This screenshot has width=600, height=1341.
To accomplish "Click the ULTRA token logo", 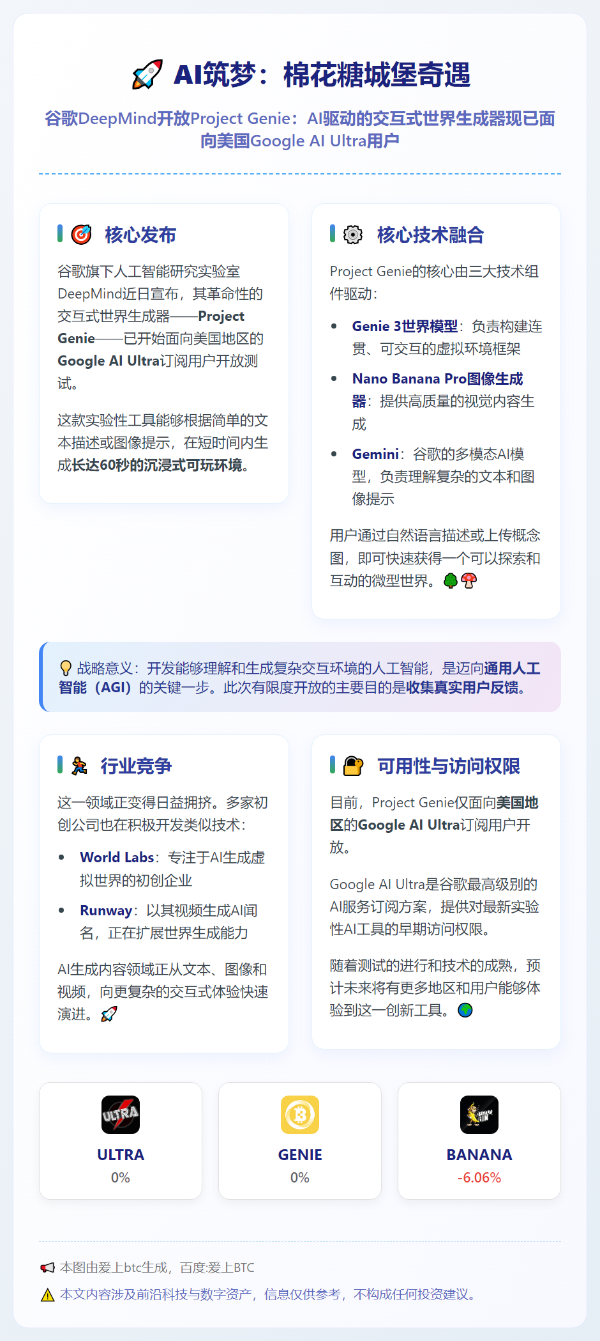I will pos(121,1115).
